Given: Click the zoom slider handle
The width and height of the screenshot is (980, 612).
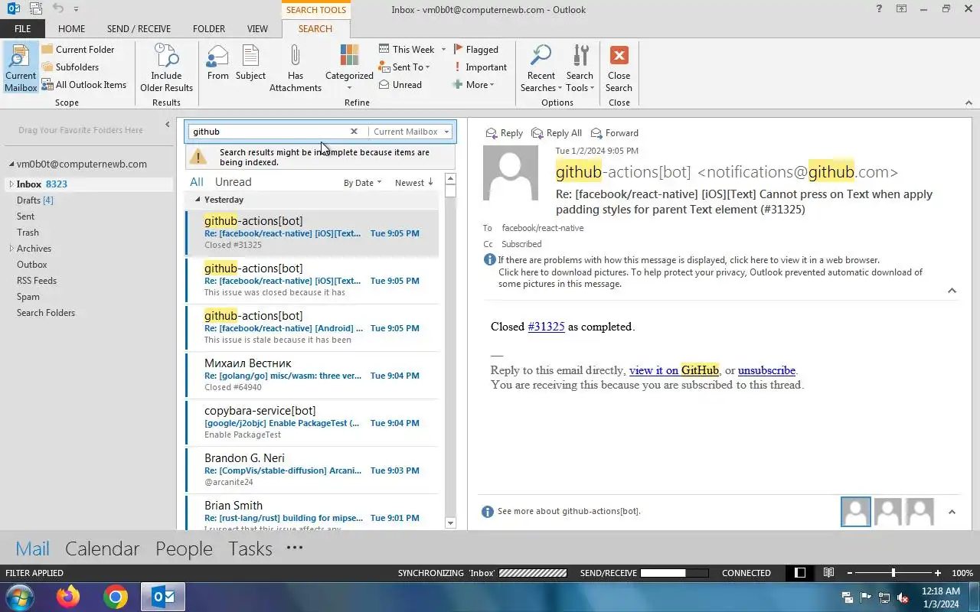Looking at the screenshot, I should [x=893, y=573].
